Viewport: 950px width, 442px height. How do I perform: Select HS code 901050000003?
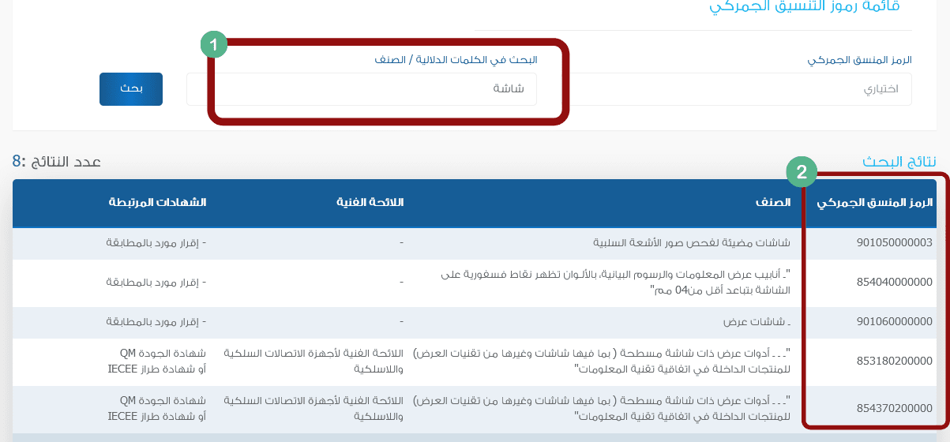pyautogui.click(x=894, y=243)
